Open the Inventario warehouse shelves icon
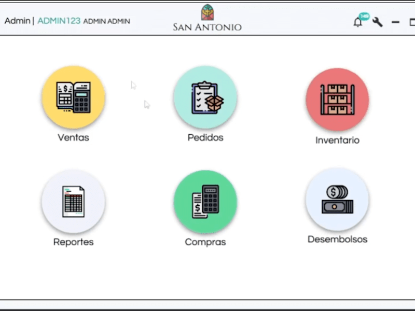This screenshot has height=311, width=415. point(337,100)
